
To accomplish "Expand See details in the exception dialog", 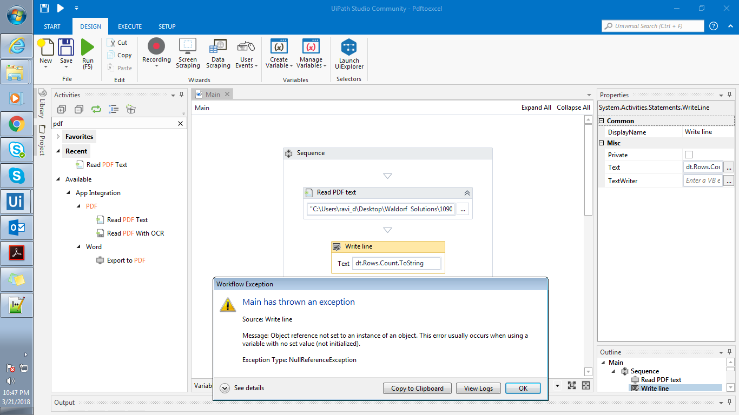I will (x=225, y=388).
